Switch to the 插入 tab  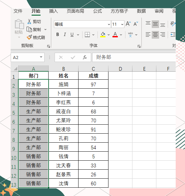coord(53,11)
